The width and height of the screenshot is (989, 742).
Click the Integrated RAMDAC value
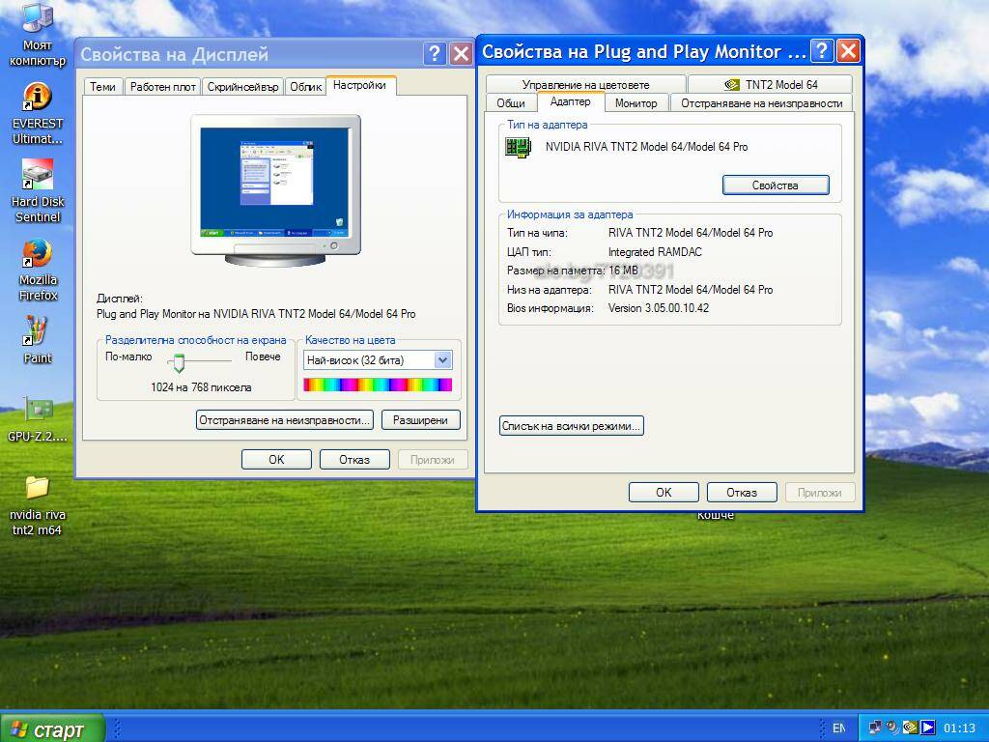pyautogui.click(x=655, y=252)
